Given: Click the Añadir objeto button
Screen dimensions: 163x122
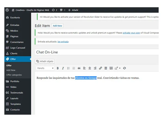Looking at the screenshot, I should point(45,61).
